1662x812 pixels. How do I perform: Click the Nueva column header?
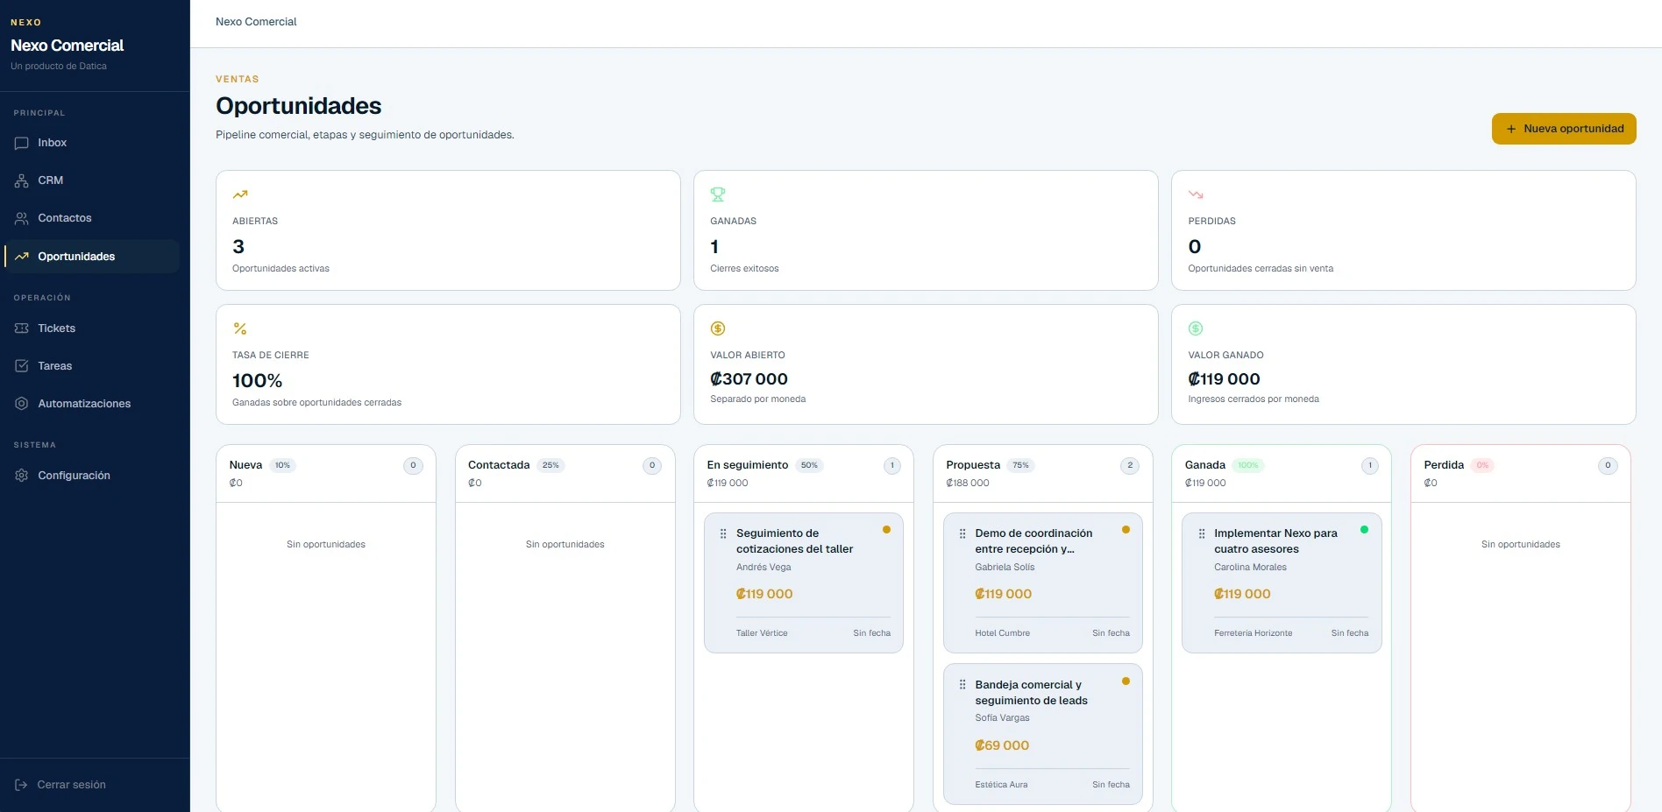coord(326,473)
